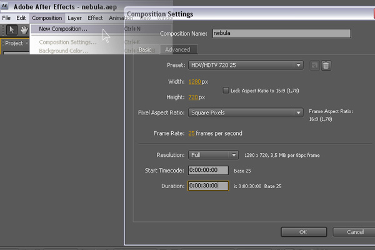Select the Selection arrow tool

11,30
